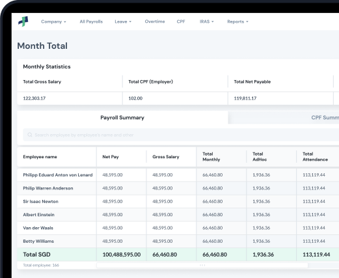Expand the Leave dropdown menu
The width and height of the screenshot is (339, 278).
123,21
